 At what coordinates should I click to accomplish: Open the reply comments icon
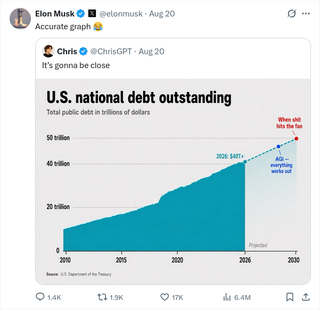[x=40, y=297]
